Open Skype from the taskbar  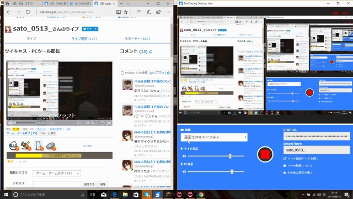click(147, 195)
